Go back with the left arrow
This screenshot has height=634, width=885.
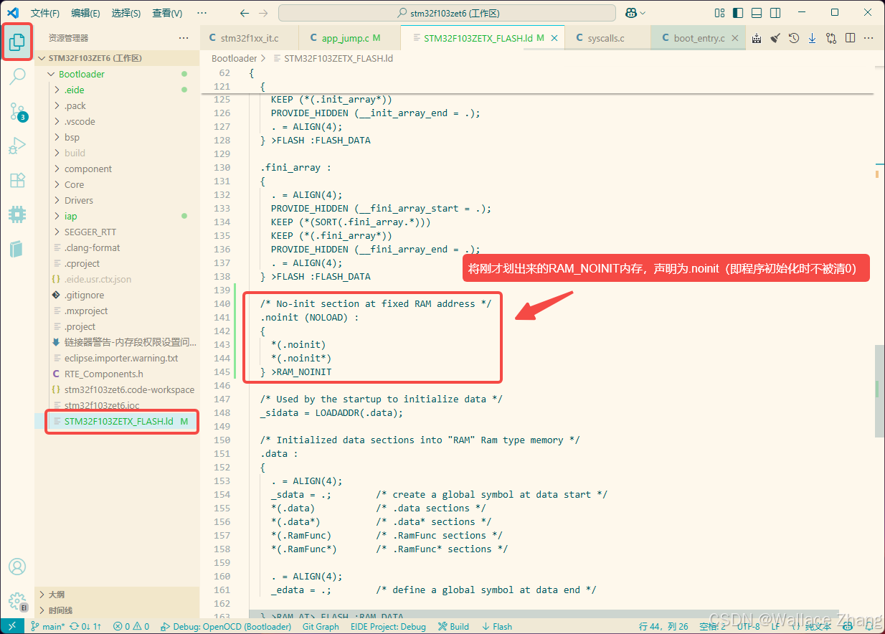[245, 13]
